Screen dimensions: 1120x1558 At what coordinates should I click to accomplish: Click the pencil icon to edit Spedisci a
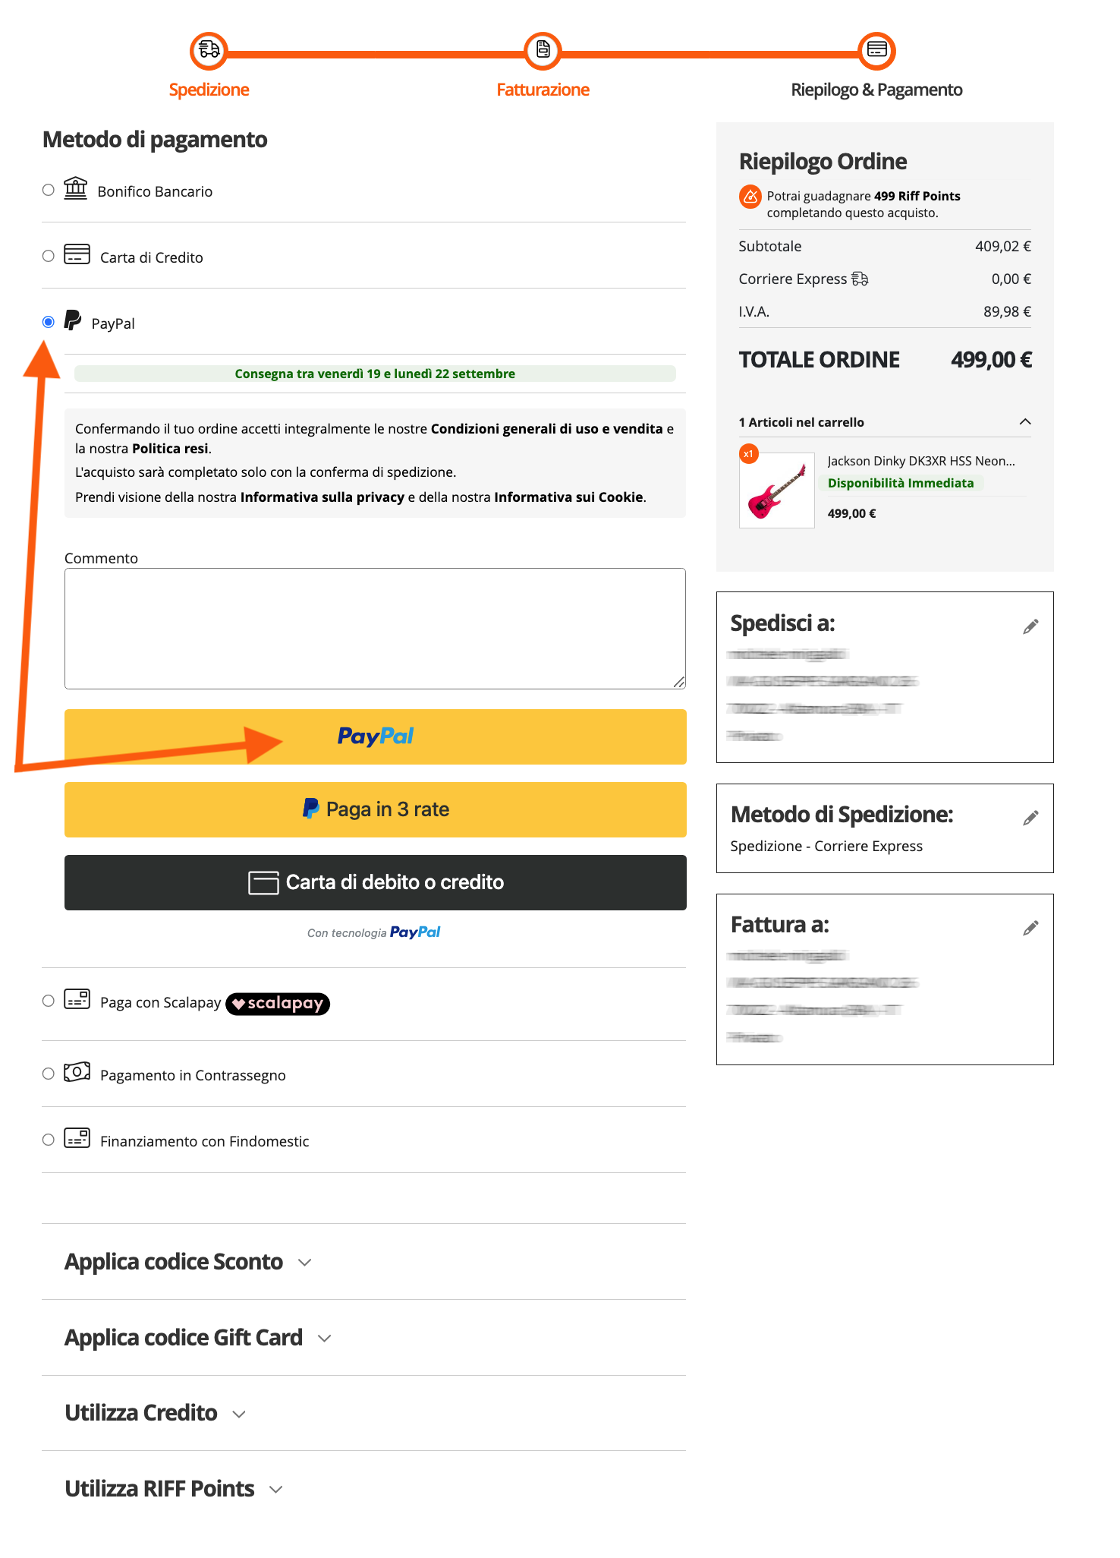click(1030, 627)
